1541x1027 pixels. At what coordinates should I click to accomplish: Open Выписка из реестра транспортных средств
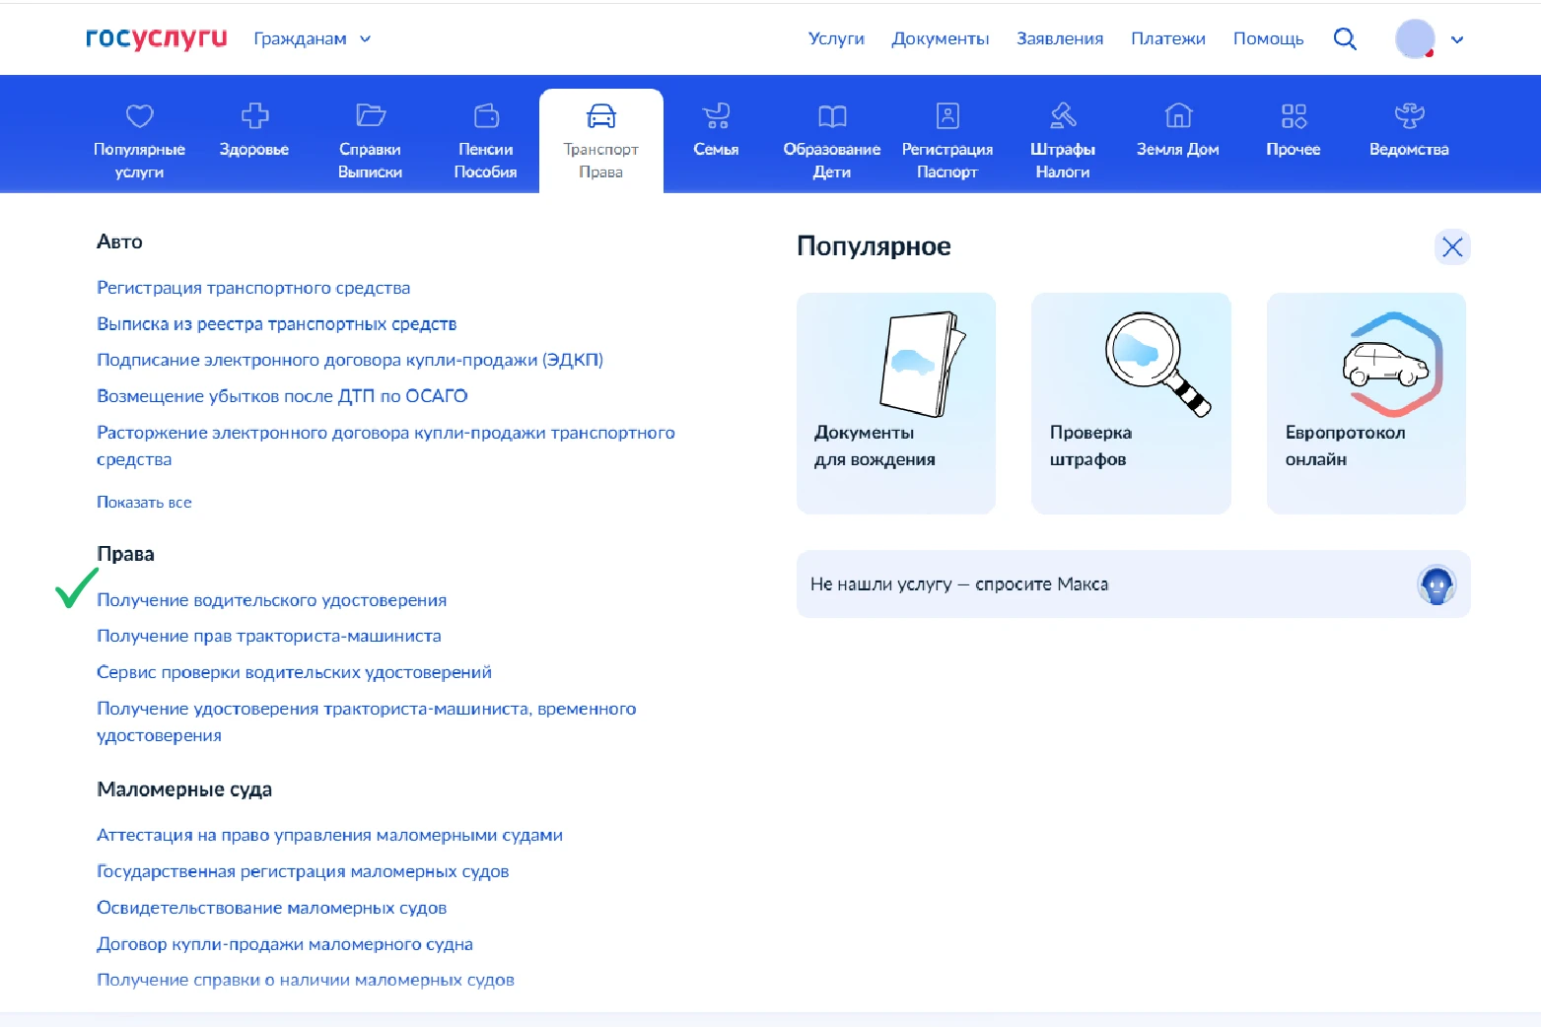click(276, 324)
